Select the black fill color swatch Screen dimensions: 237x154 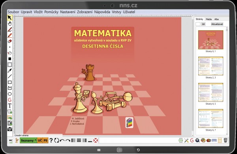point(9,59)
